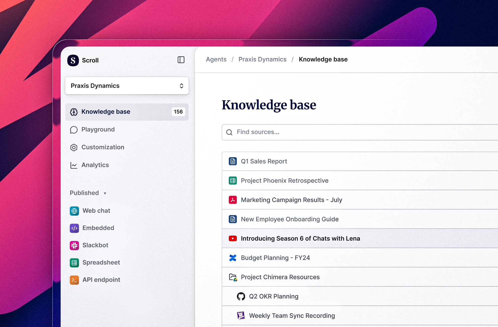Navigate to Agents in the breadcrumb
Viewport: 498px width, 327px height.
pyautogui.click(x=216, y=60)
